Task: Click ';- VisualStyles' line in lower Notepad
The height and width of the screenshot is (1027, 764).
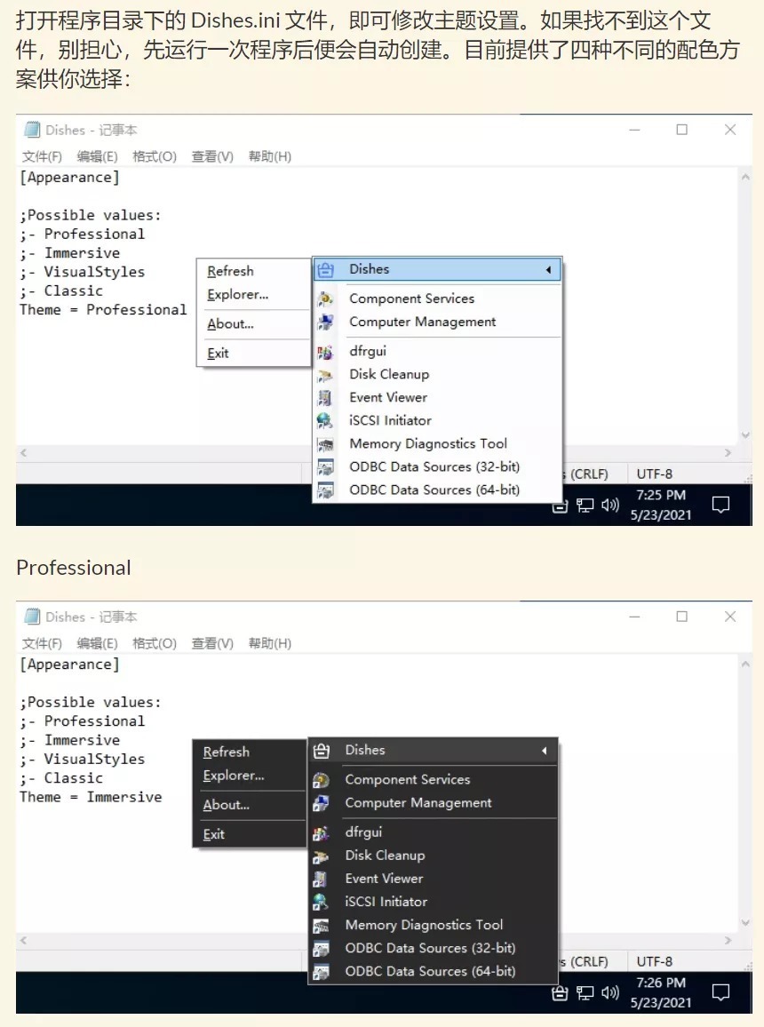Action: (83, 759)
